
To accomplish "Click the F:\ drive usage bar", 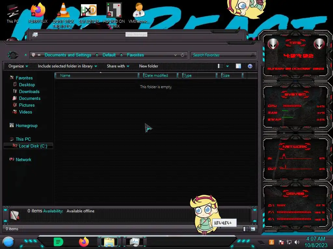I will coord(294,212).
